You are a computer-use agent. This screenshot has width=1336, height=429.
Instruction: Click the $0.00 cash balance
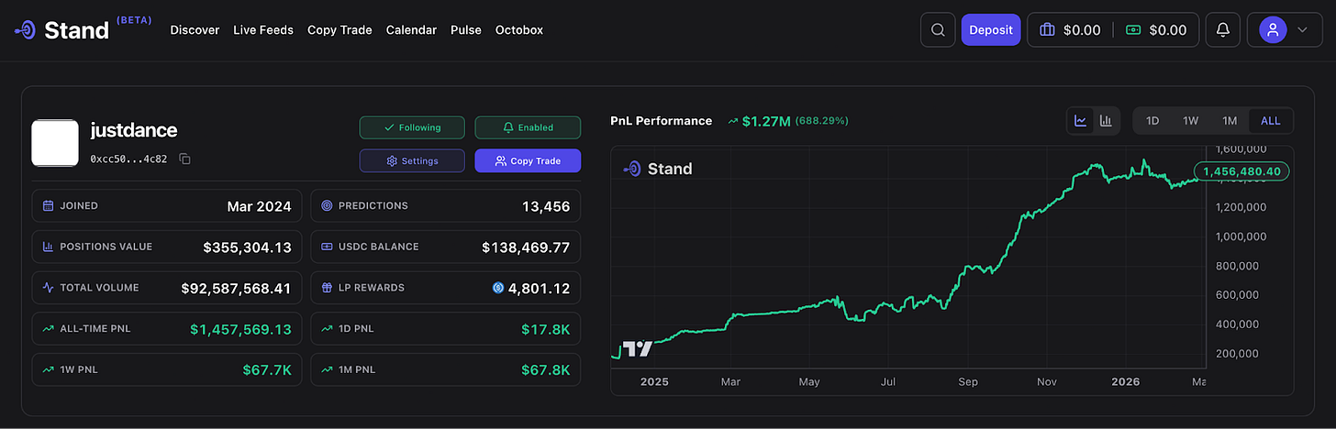(1168, 30)
